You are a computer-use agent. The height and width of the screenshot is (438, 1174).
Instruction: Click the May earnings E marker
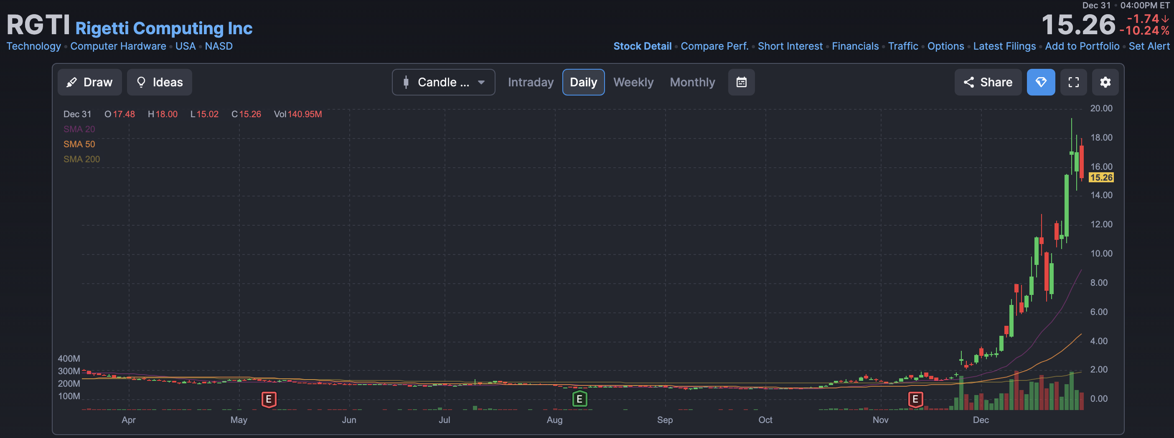269,399
